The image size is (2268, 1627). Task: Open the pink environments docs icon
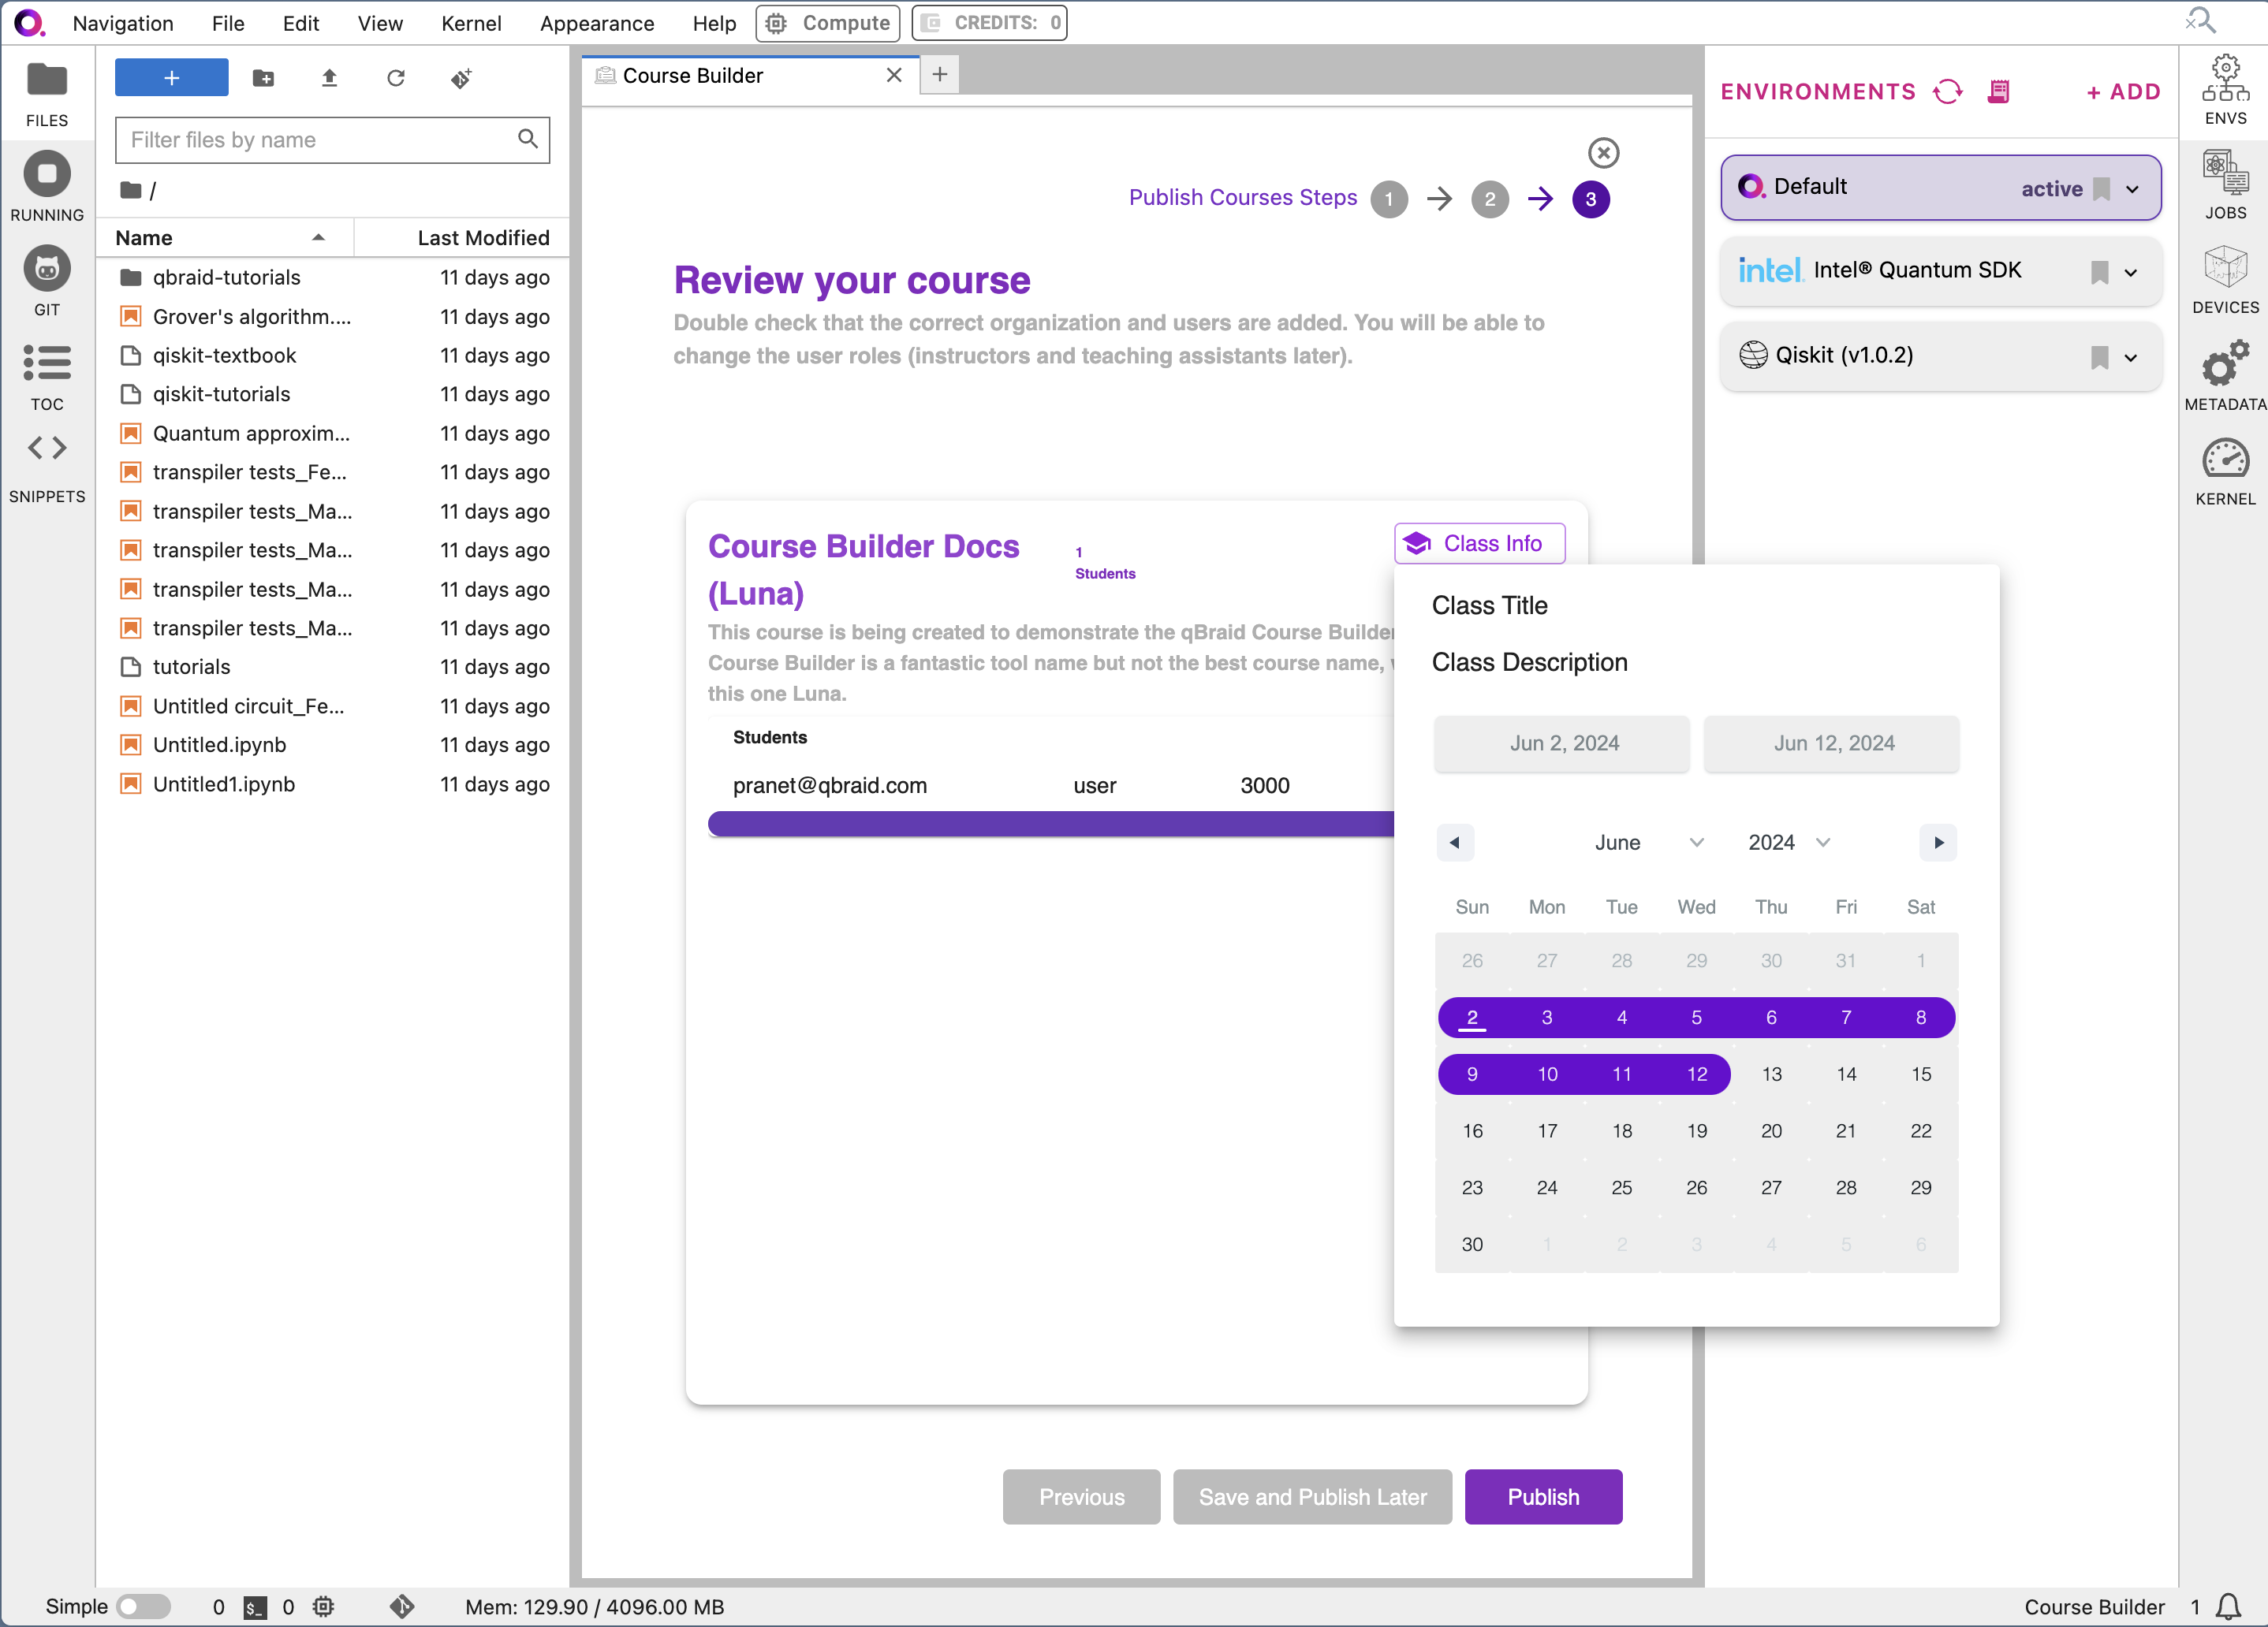(x=1998, y=92)
